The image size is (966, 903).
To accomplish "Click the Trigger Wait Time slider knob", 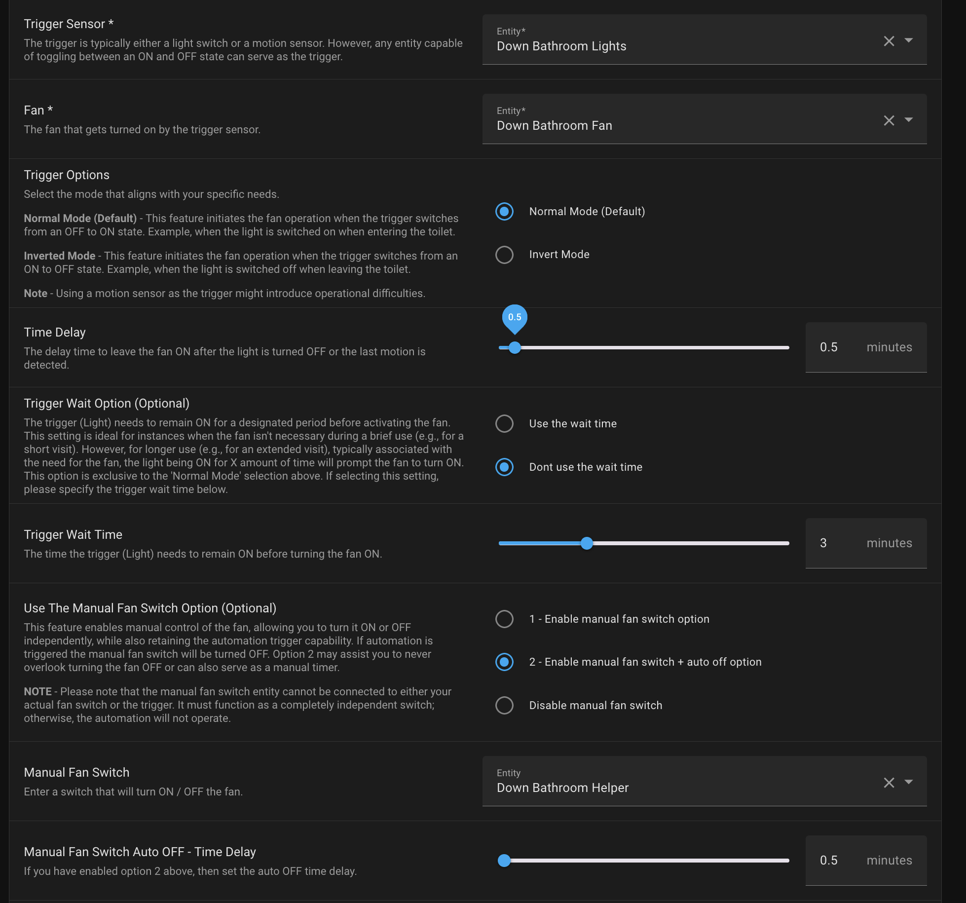I will pyautogui.click(x=587, y=543).
